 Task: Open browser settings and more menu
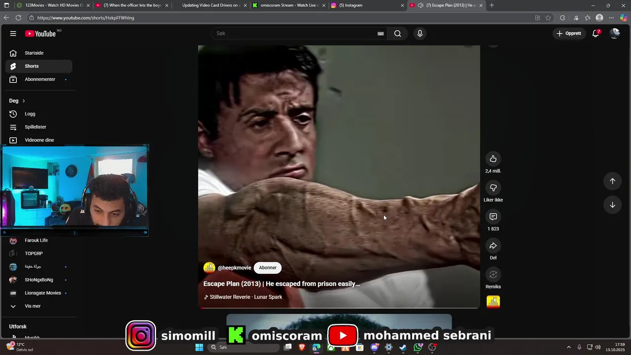click(611, 18)
